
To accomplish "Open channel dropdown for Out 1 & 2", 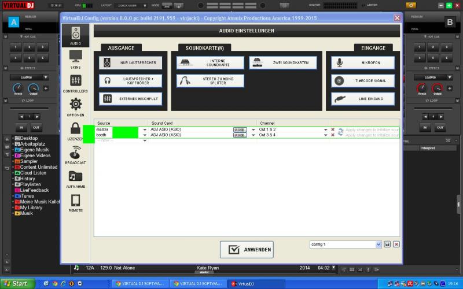I will [325, 129].
